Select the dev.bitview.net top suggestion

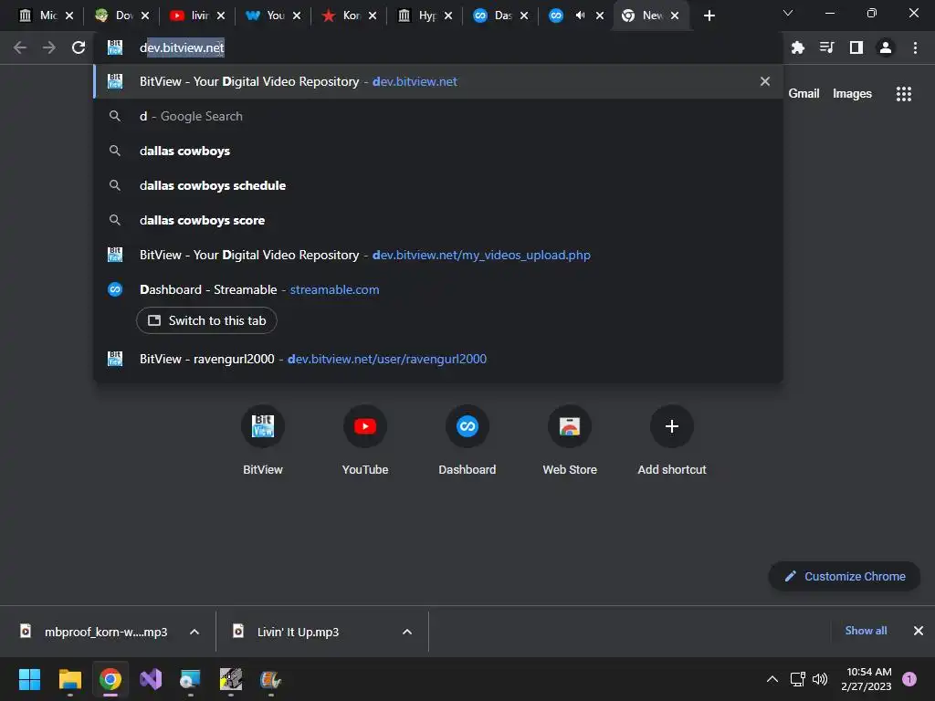438,81
